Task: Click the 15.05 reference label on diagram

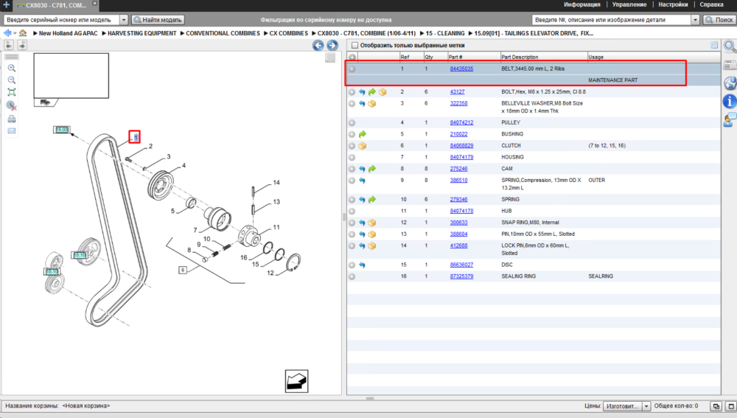Action: (62, 130)
